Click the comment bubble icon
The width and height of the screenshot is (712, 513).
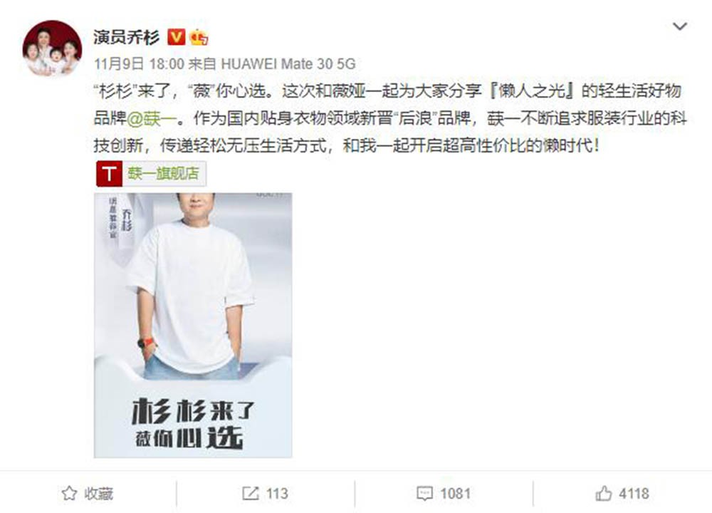[424, 494]
